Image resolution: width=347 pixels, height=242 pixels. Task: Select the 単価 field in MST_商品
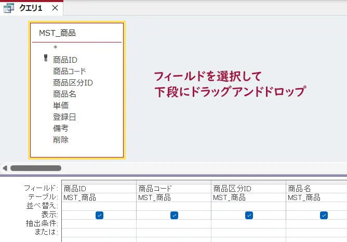pyautogui.click(x=61, y=105)
